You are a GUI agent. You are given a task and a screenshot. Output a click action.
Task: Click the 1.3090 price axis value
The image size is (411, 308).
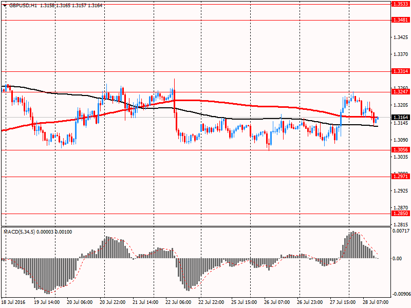pos(401,140)
